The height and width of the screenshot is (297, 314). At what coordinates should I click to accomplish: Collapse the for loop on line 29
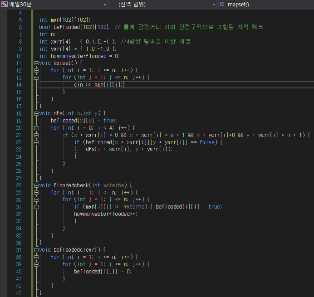(x=36, y=193)
